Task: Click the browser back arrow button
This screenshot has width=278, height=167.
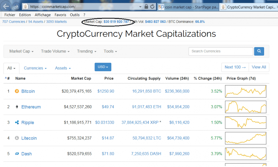Action: pos(6,7)
